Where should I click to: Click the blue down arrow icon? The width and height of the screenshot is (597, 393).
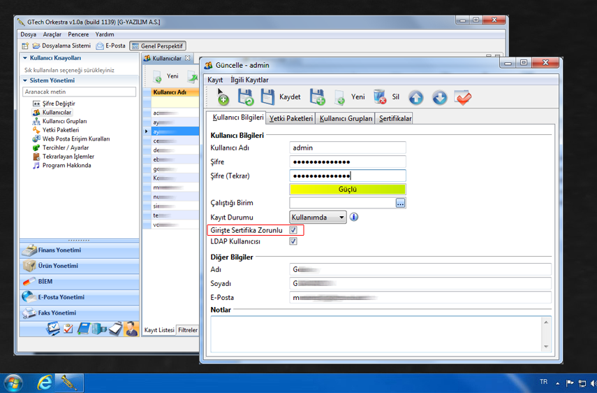tap(439, 98)
